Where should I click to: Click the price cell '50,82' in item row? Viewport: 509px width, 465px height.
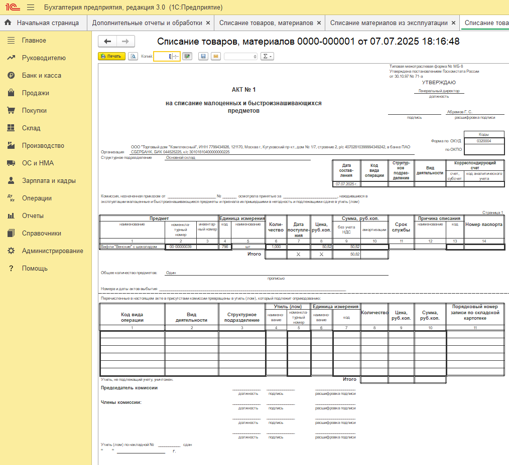point(321,247)
